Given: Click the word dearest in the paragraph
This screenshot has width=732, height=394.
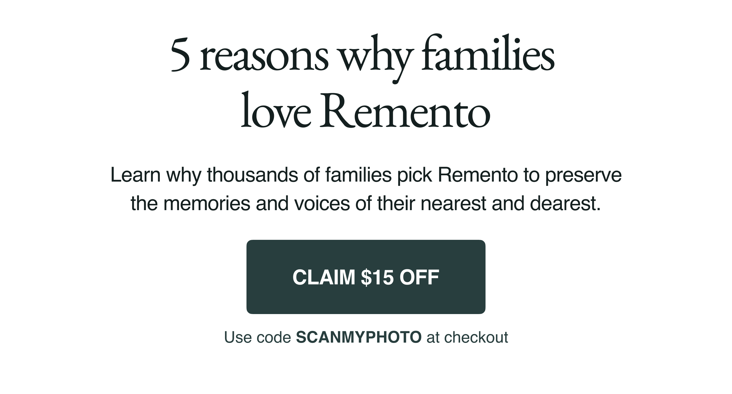Looking at the screenshot, I should pyautogui.click(x=565, y=203).
